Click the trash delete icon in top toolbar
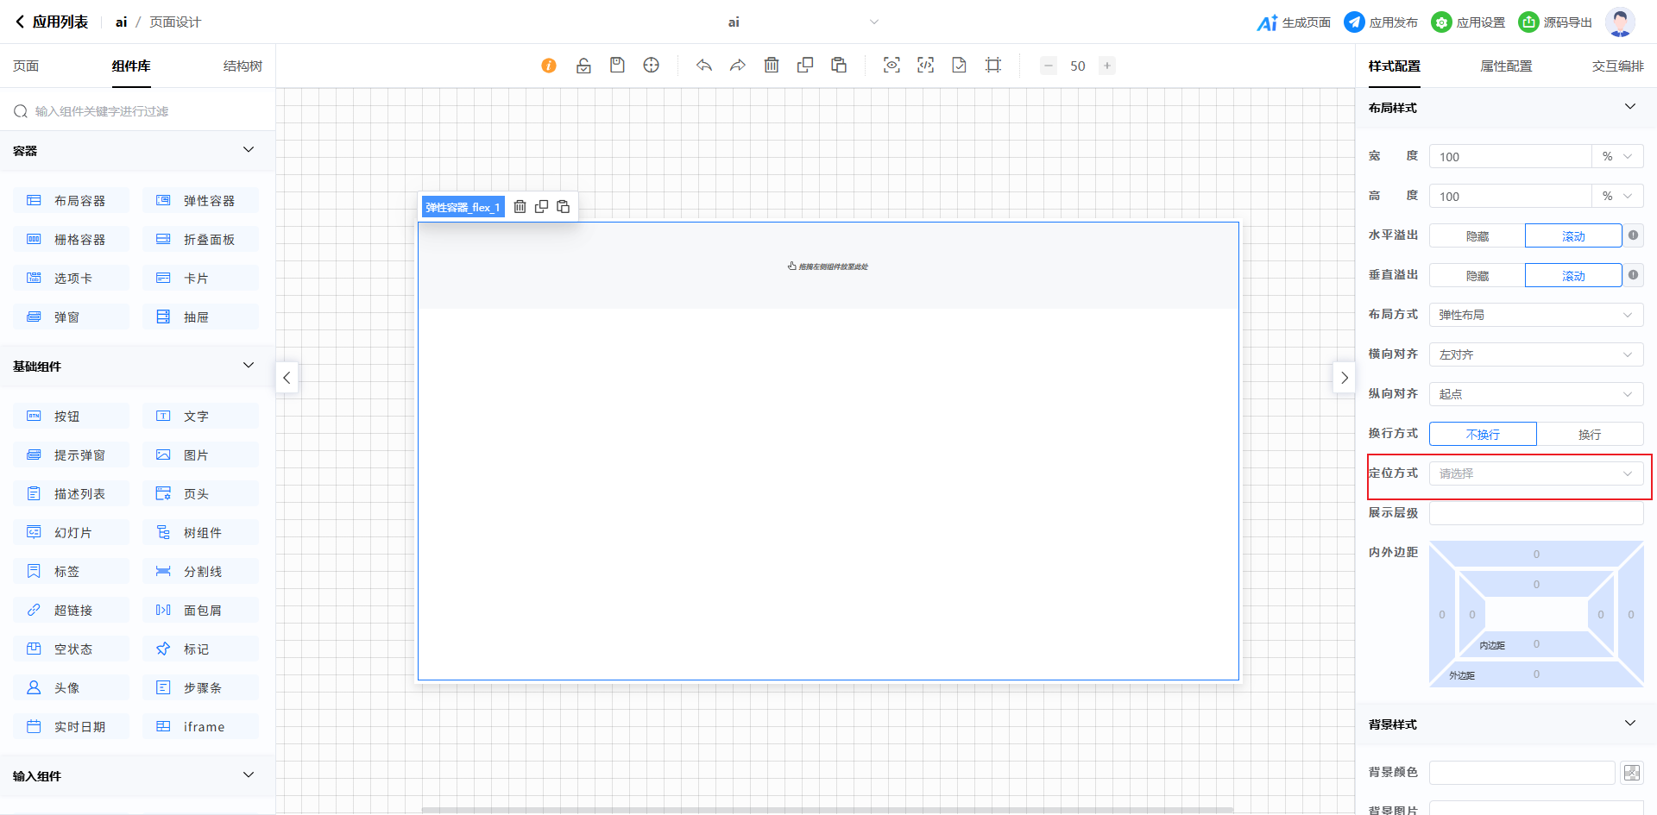The width and height of the screenshot is (1657, 815). coord(772,66)
